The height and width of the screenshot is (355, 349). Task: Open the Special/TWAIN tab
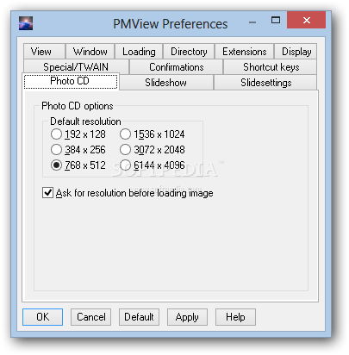pos(76,67)
